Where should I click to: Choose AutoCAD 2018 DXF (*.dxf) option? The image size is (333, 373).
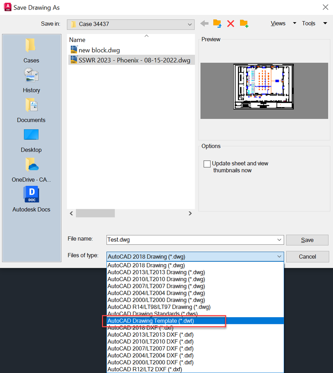[x=195, y=328]
